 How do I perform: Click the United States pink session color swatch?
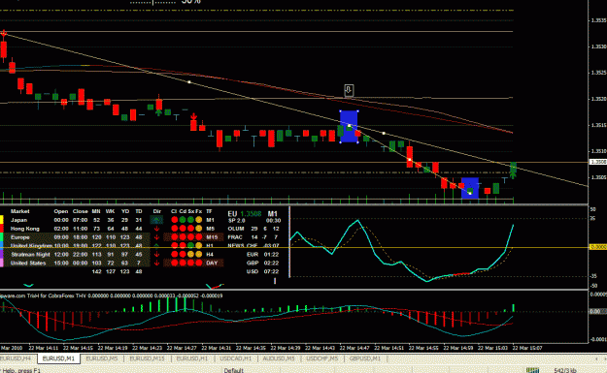tap(2, 263)
